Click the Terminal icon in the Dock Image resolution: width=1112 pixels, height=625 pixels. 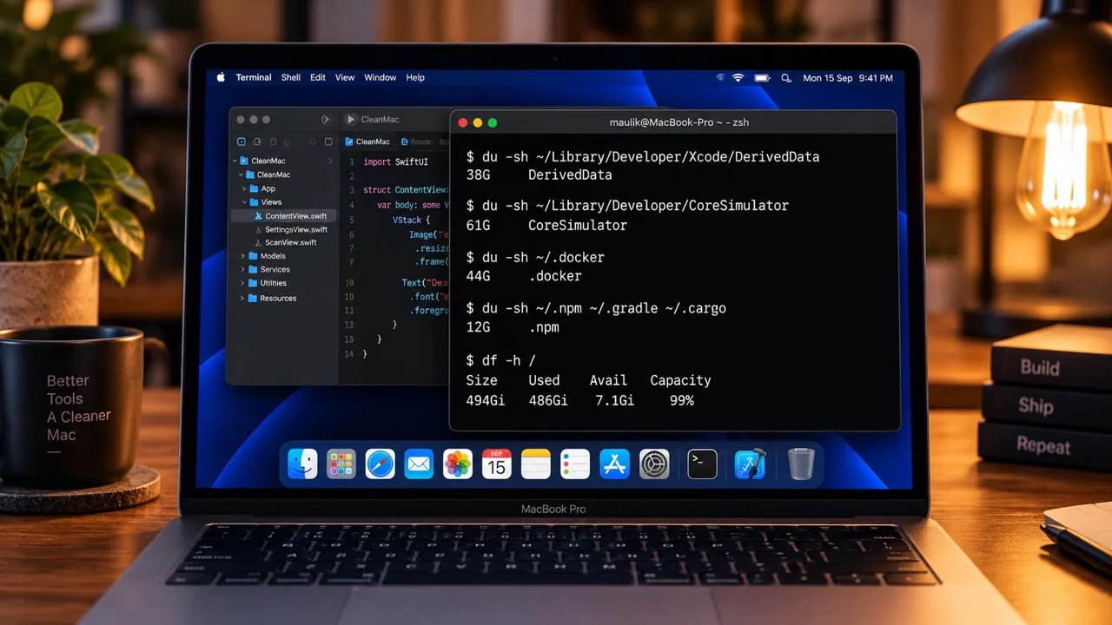[702, 464]
